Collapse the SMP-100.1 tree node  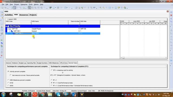(x=10, y=31)
